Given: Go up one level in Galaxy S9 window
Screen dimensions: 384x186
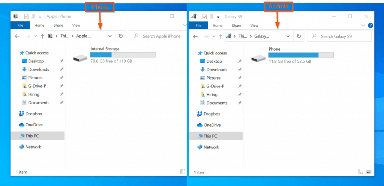Looking at the screenshot, I should coord(220,36).
